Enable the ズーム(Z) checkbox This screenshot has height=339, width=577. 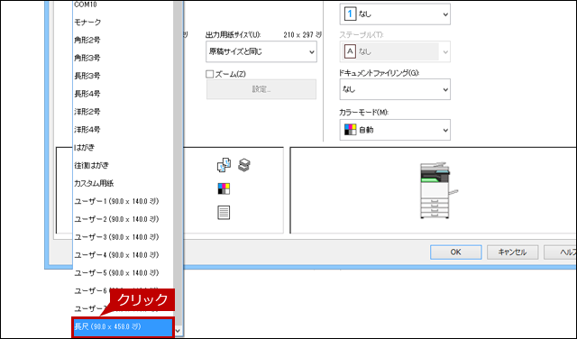210,74
